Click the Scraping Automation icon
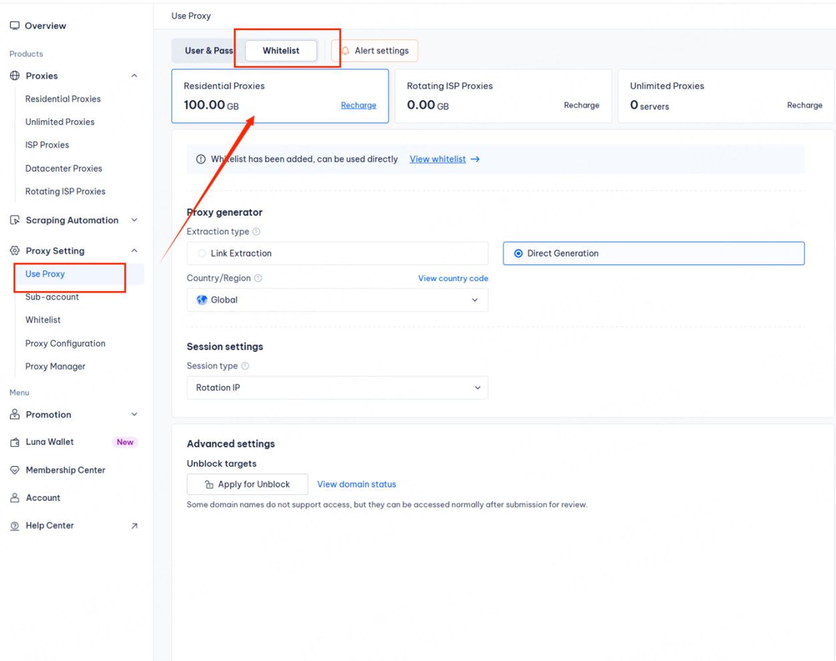The height and width of the screenshot is (661, 836). [15, 220]
